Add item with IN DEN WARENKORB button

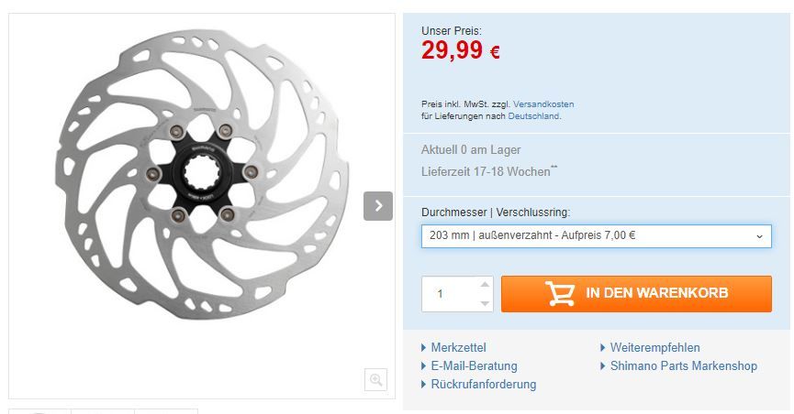coord(636,294)
